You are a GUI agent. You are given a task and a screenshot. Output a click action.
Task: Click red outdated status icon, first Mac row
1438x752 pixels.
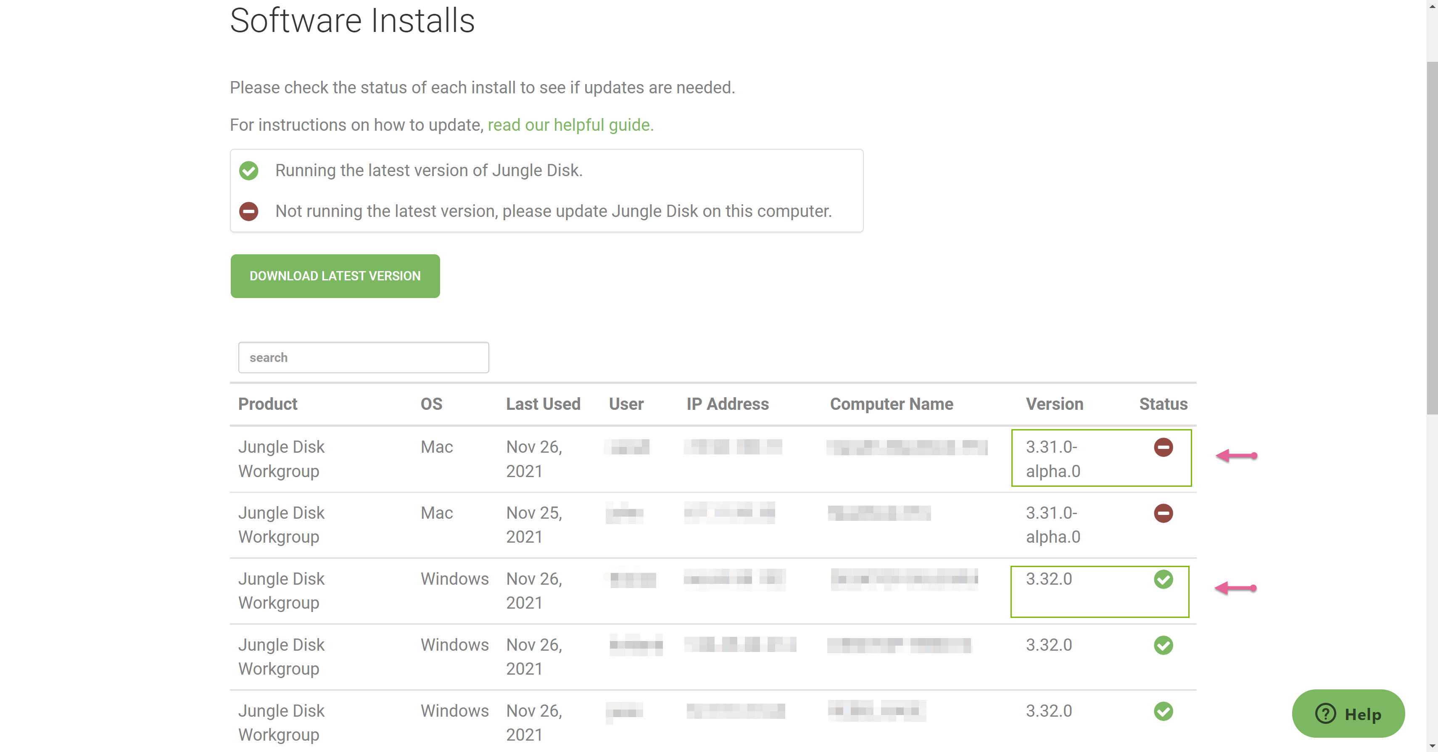click(x=1164, y=447)
